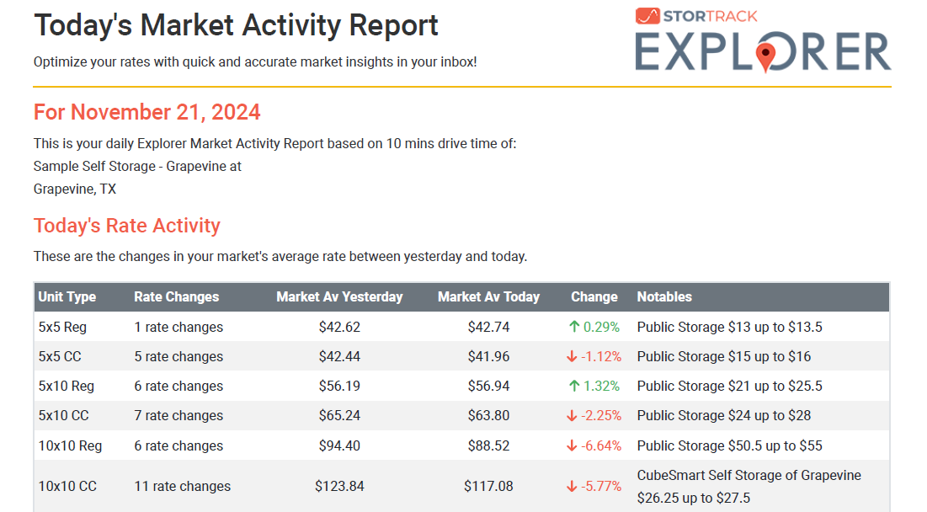927x512 pixels.
Task: Click the "For November 21, 2024" heading
Action: tap(147, 112)
